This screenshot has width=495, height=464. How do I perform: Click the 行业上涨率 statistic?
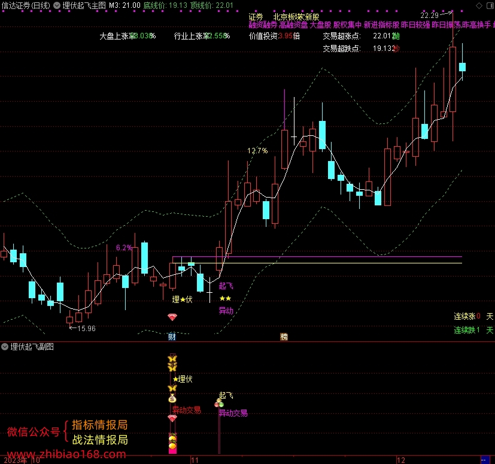click(x=202, y=36)
